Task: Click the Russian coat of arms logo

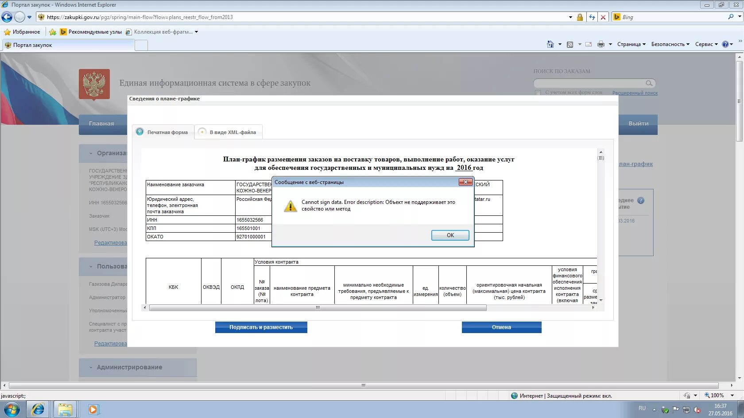Action: click(x=94, y=84)
